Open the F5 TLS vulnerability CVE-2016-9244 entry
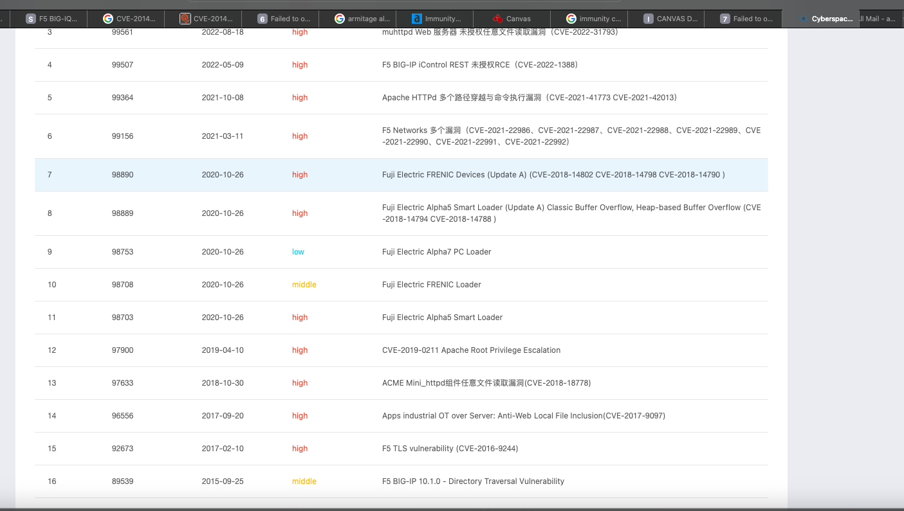Viewport: 904px width, 511px height. click(x=450, y=449)
